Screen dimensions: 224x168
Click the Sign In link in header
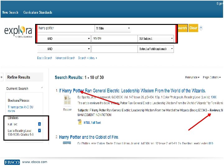tap(220, 3)
